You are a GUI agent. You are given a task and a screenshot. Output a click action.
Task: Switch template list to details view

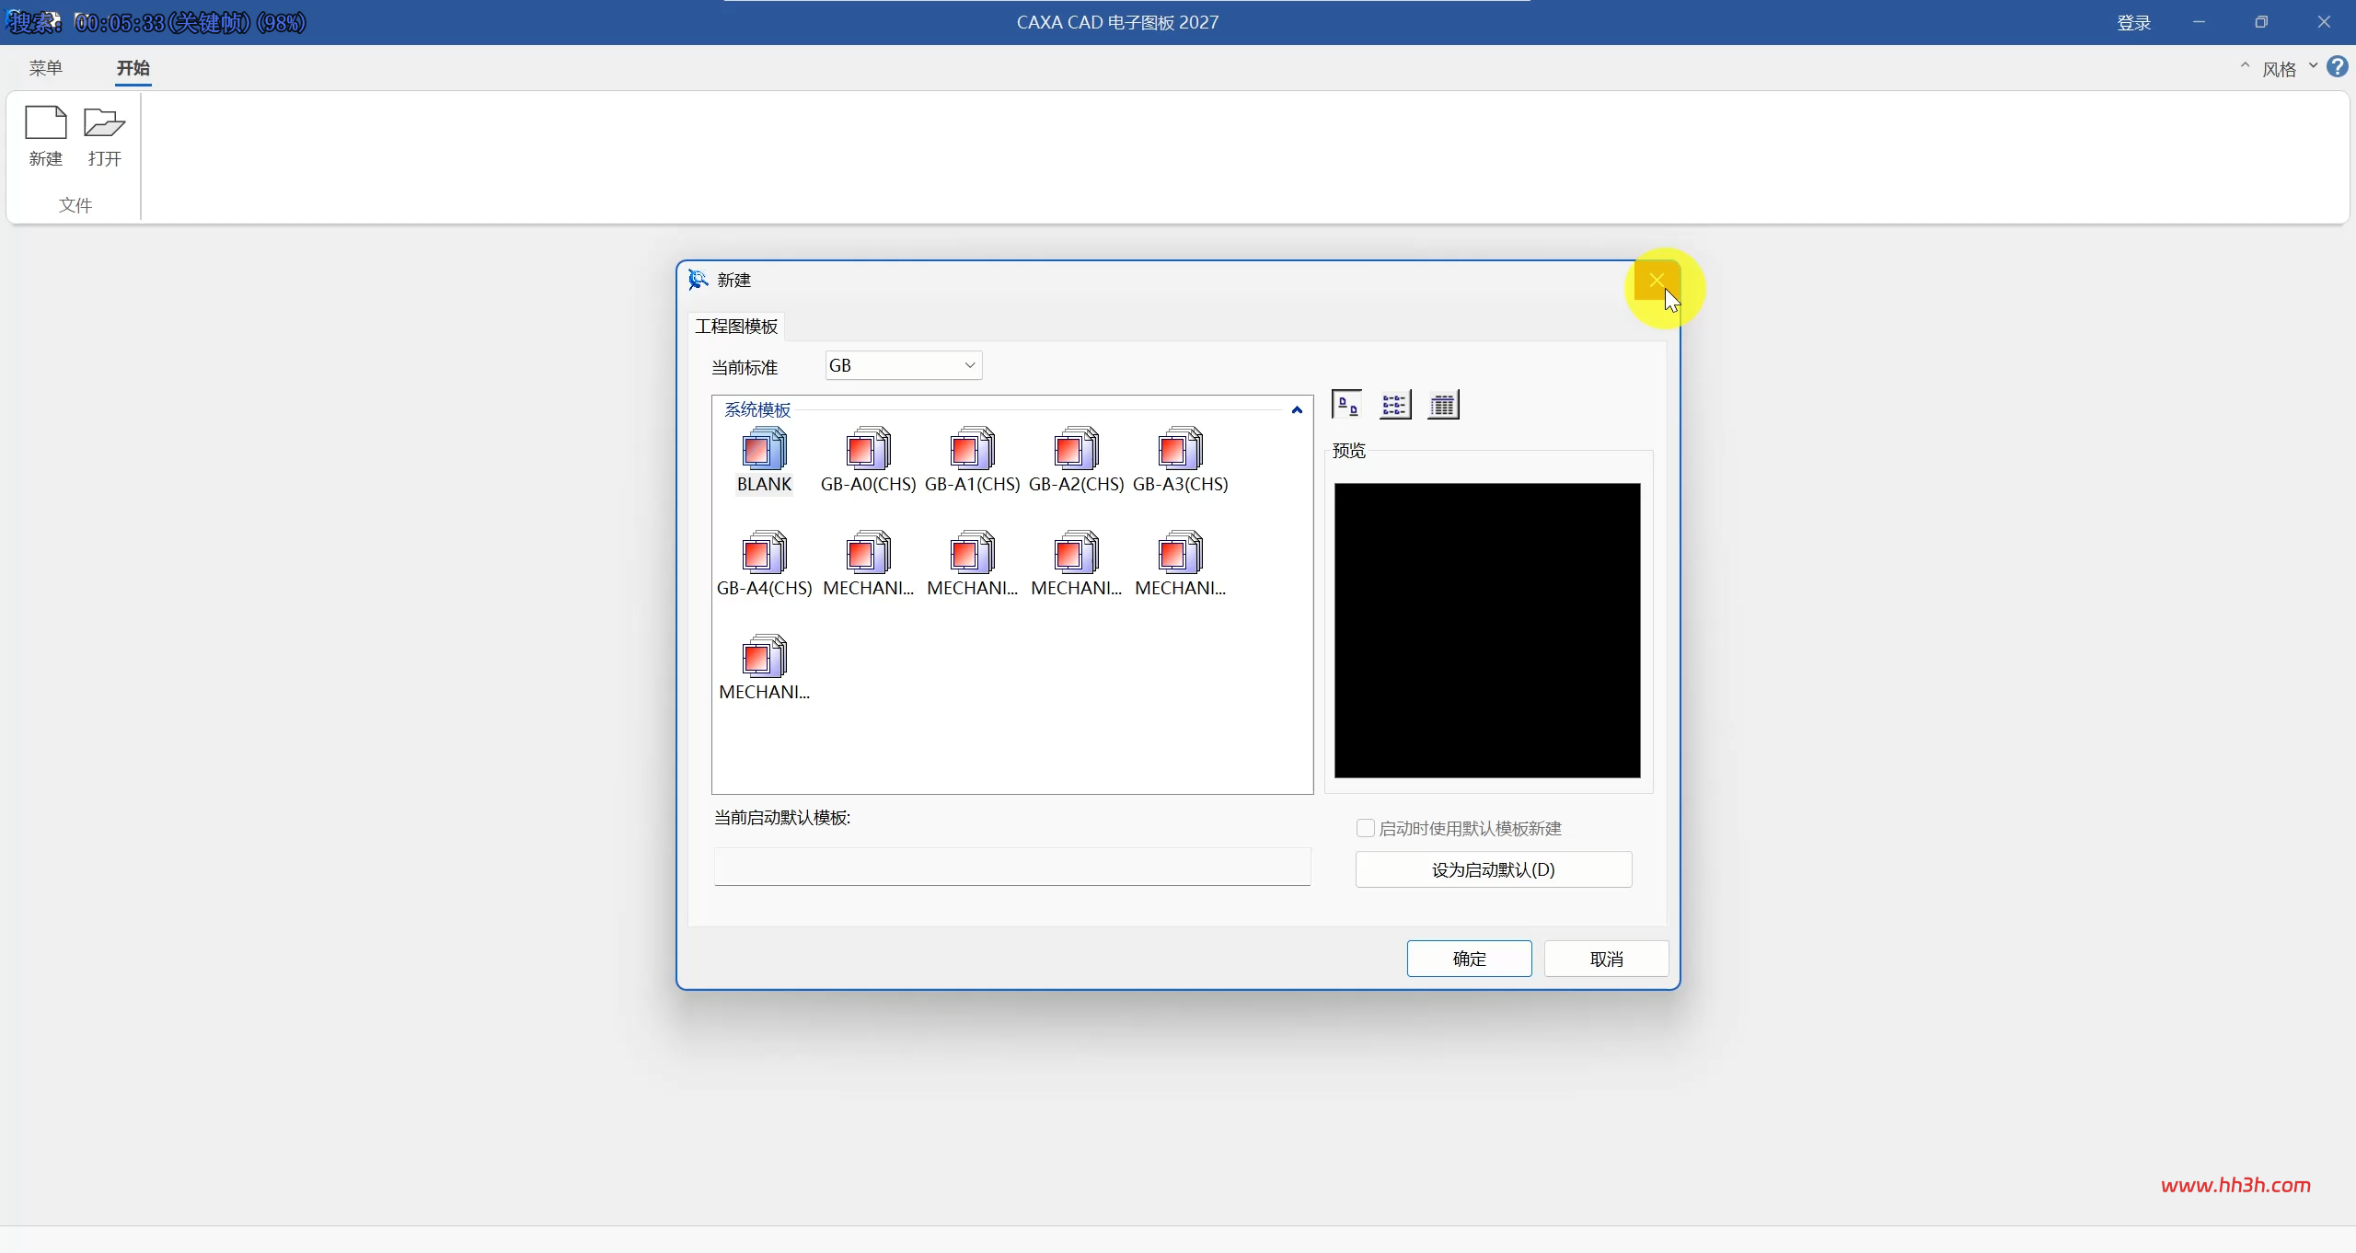[x=1443, y=405]
